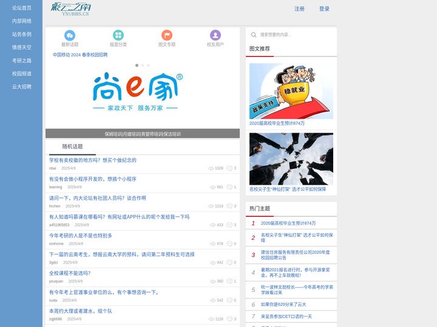Open the 校友用户 person icon
Image resolution: width=437 pixels, height=327 pixels.
point(215,35)
